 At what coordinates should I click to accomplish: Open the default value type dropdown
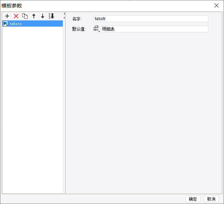point(97,29)
